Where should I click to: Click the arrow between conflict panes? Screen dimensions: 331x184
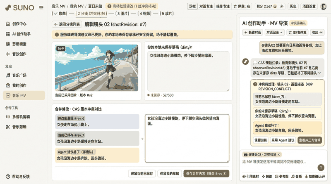[x=142, y=139]
